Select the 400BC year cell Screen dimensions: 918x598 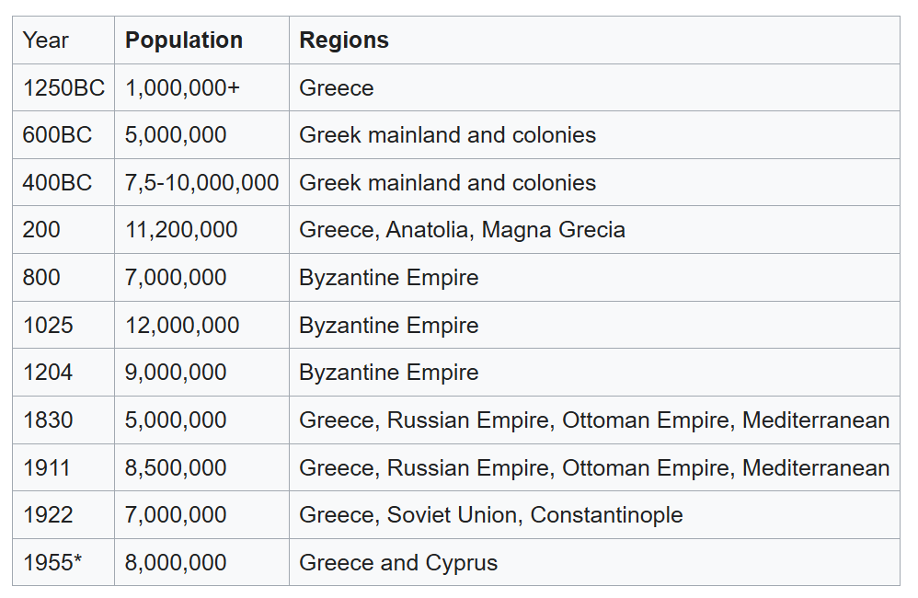(57, 183)
